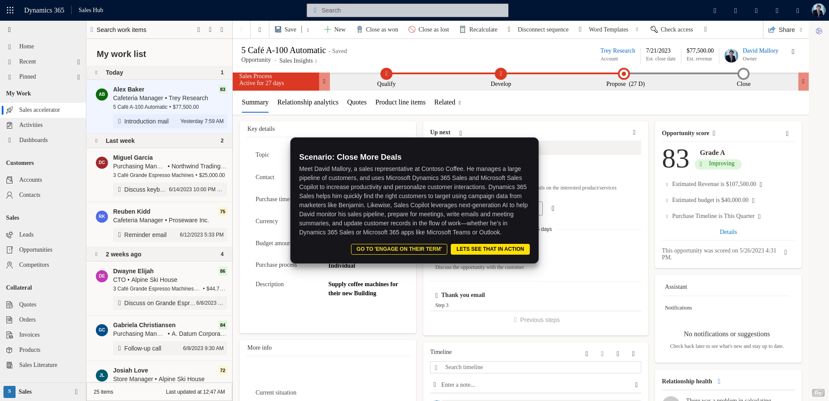Viewport: 829px width, 401px height.
Task: Open the Dynamics 365 app launcher waffle
Action: 10,10
